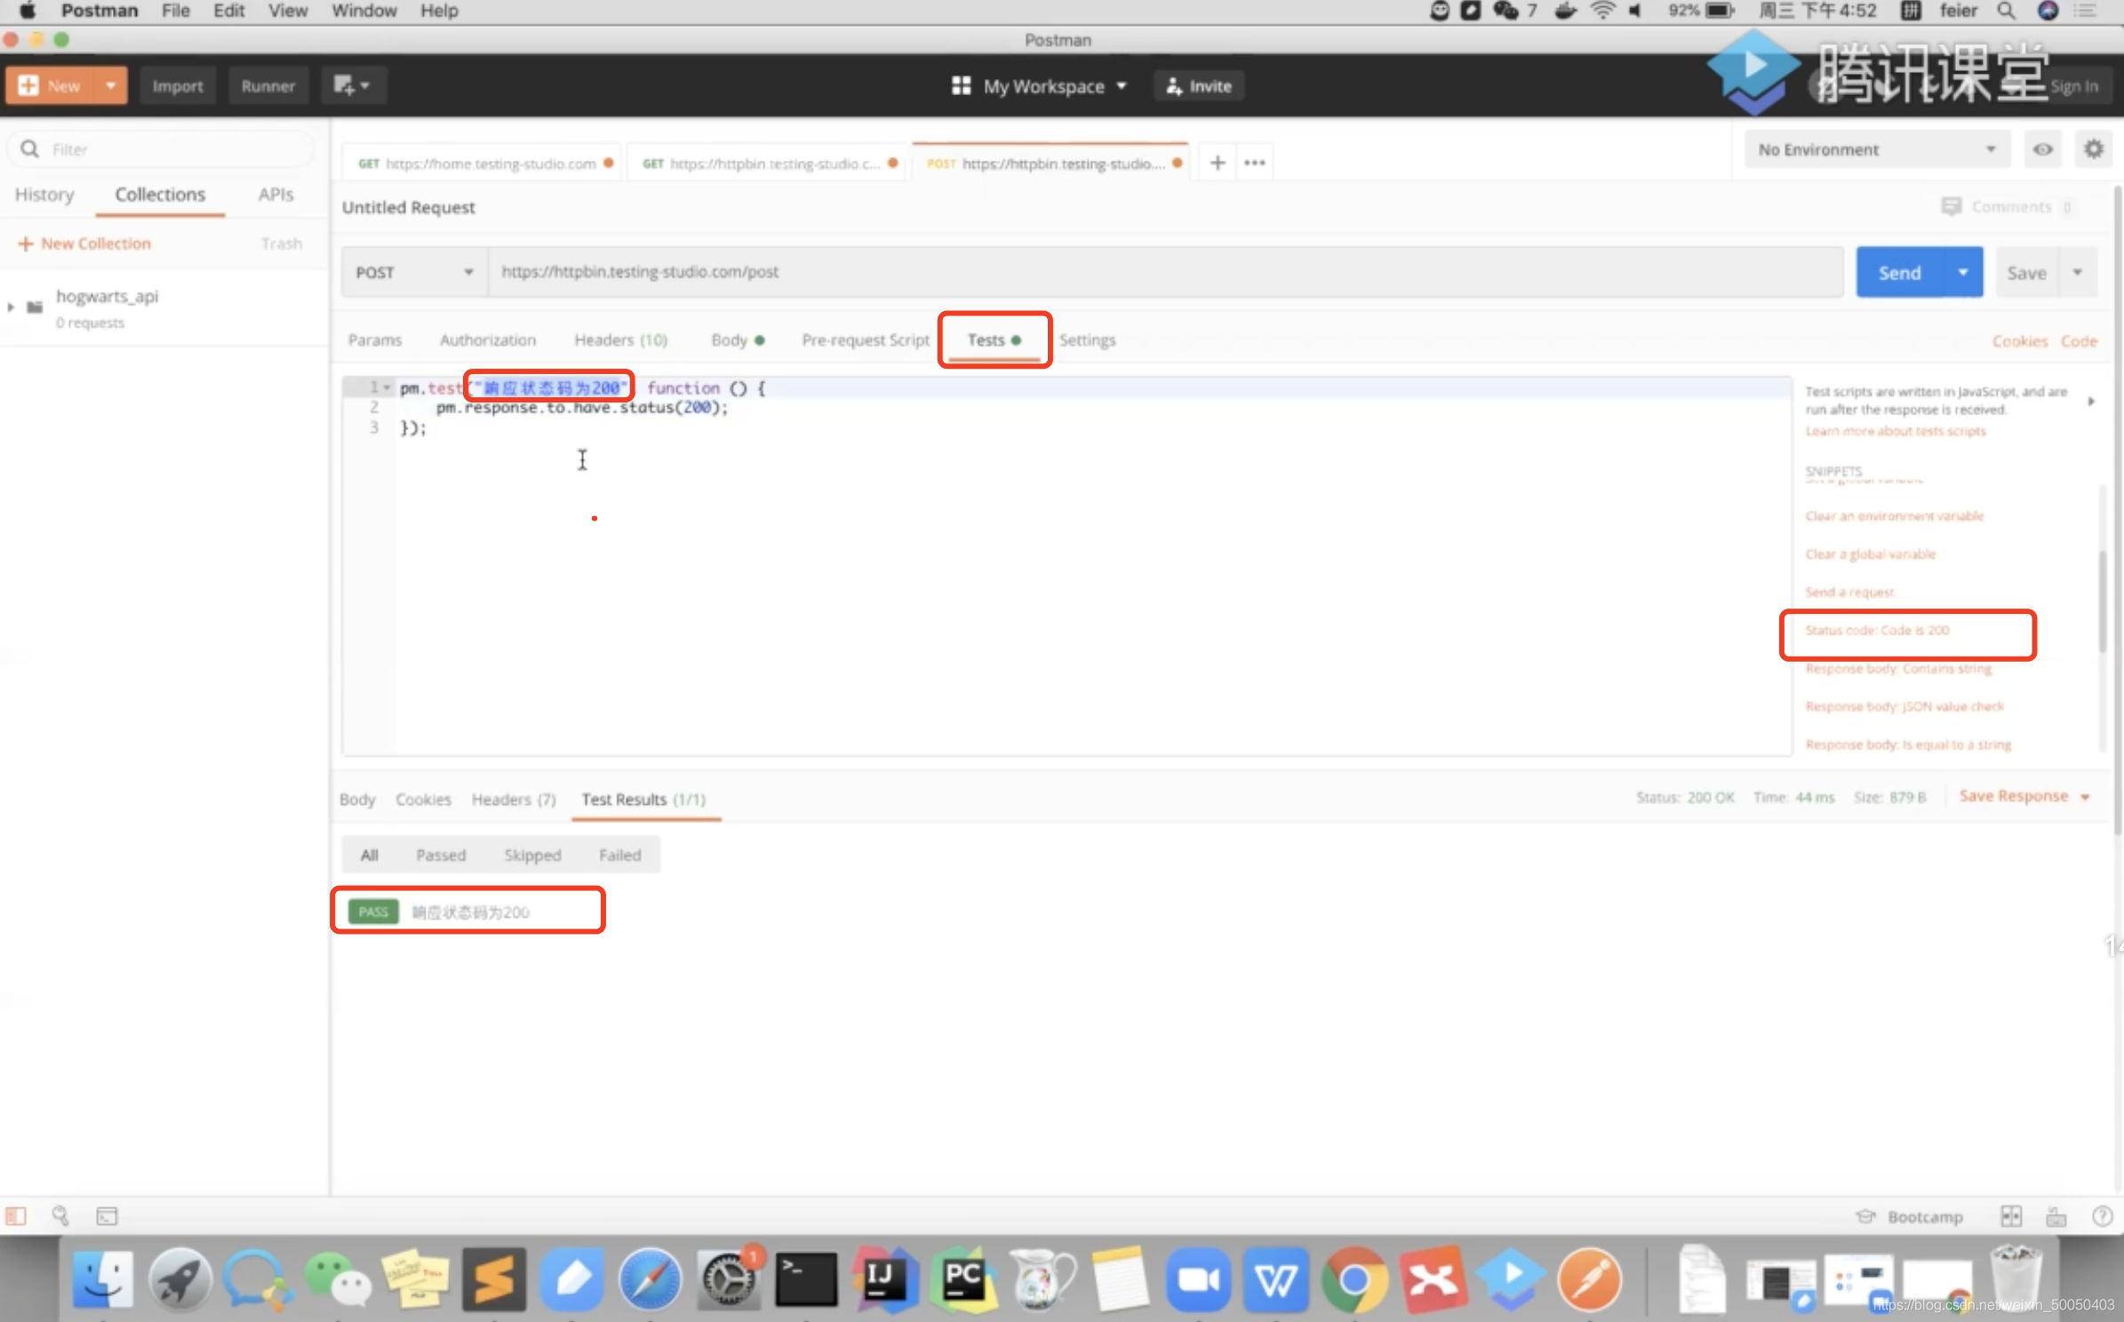Open the three dots tab options menu

coord(1255,163)
